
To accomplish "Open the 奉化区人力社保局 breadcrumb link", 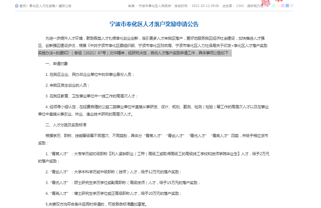I will point(42,6).
